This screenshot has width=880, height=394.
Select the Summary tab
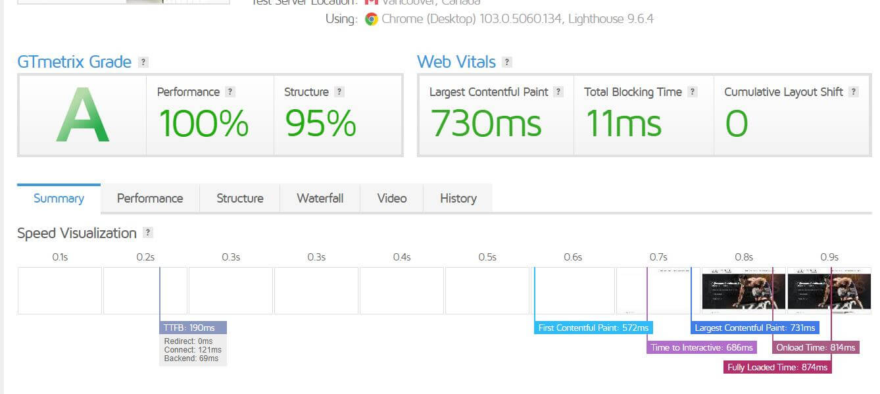[59, 199]
